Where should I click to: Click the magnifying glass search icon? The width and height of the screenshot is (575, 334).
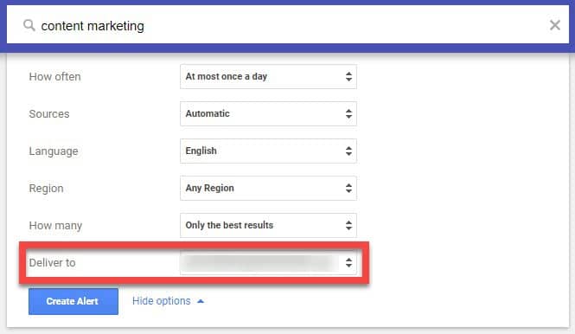29,25
